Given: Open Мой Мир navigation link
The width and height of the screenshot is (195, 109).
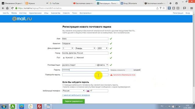Looking at the screenshot, I should click(23, 13).
